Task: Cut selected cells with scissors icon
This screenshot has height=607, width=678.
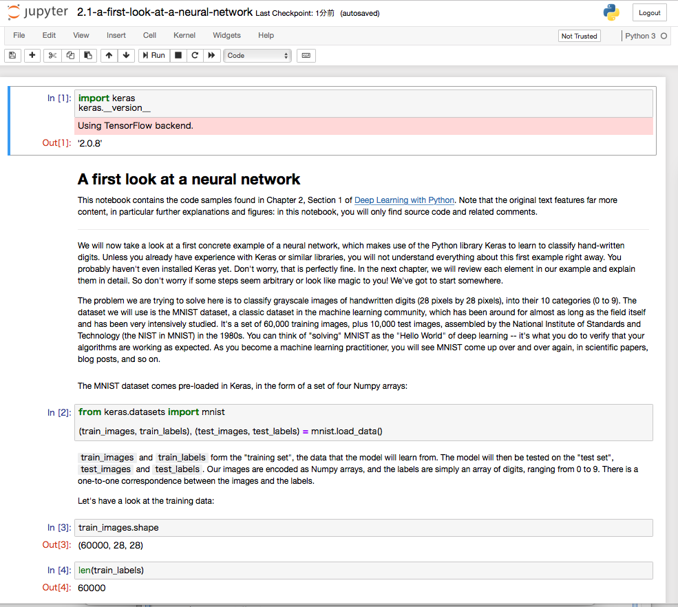Action: coord(52,55)
